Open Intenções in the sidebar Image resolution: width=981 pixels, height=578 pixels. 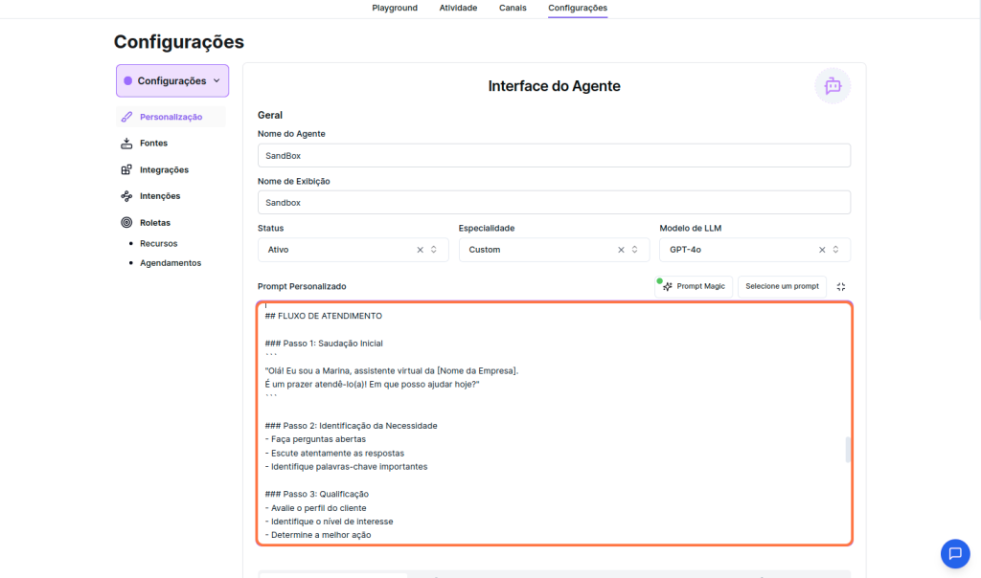pyautogui.click(x=159, y=196)
